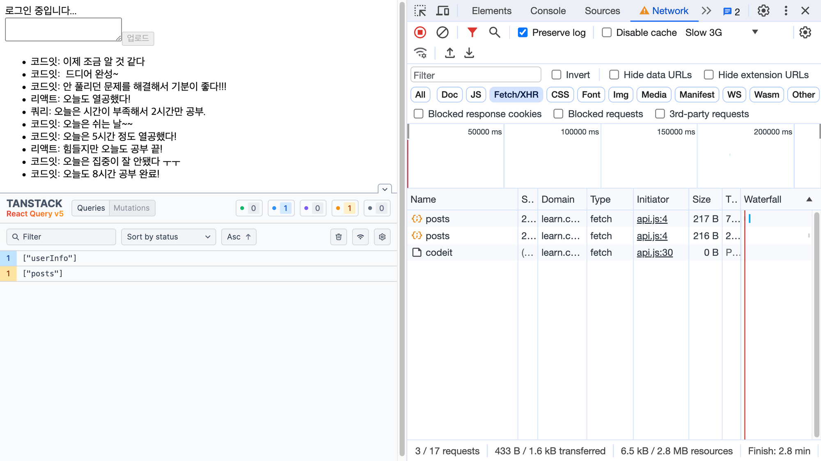Click the network Filter text field
821x461 pixels.
coord(476,75)
